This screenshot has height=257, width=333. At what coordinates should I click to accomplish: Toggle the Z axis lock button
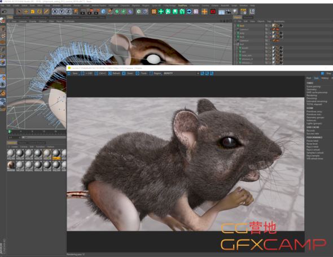pos(68,11)
